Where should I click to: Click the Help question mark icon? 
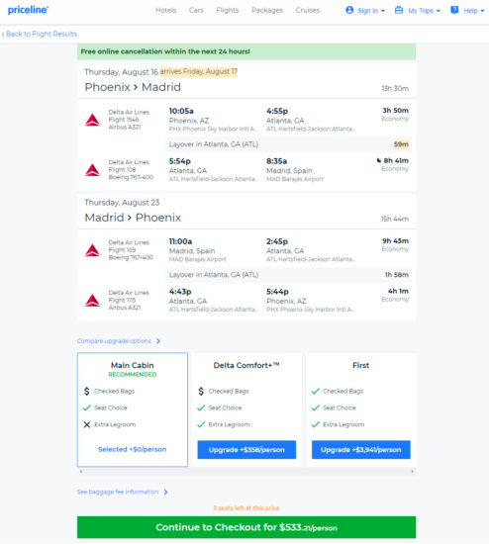pyautogui.click(x=454, y=10)
